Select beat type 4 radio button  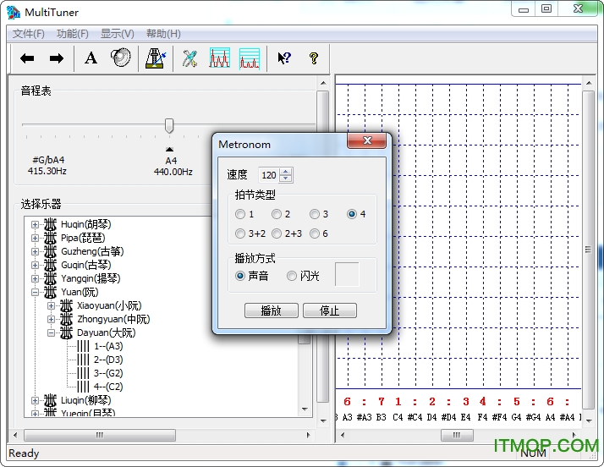coord(352,214)
